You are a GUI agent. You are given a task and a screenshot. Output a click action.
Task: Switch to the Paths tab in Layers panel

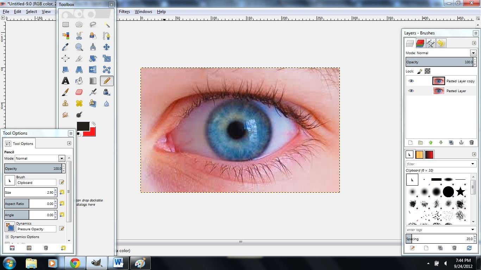tap(430, 43)
